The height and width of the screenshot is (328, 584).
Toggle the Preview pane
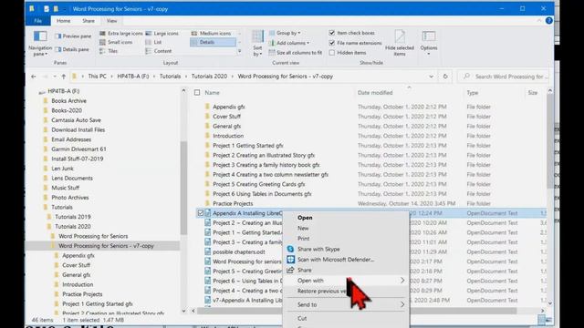pyautogui.click(x=73, y=36)
